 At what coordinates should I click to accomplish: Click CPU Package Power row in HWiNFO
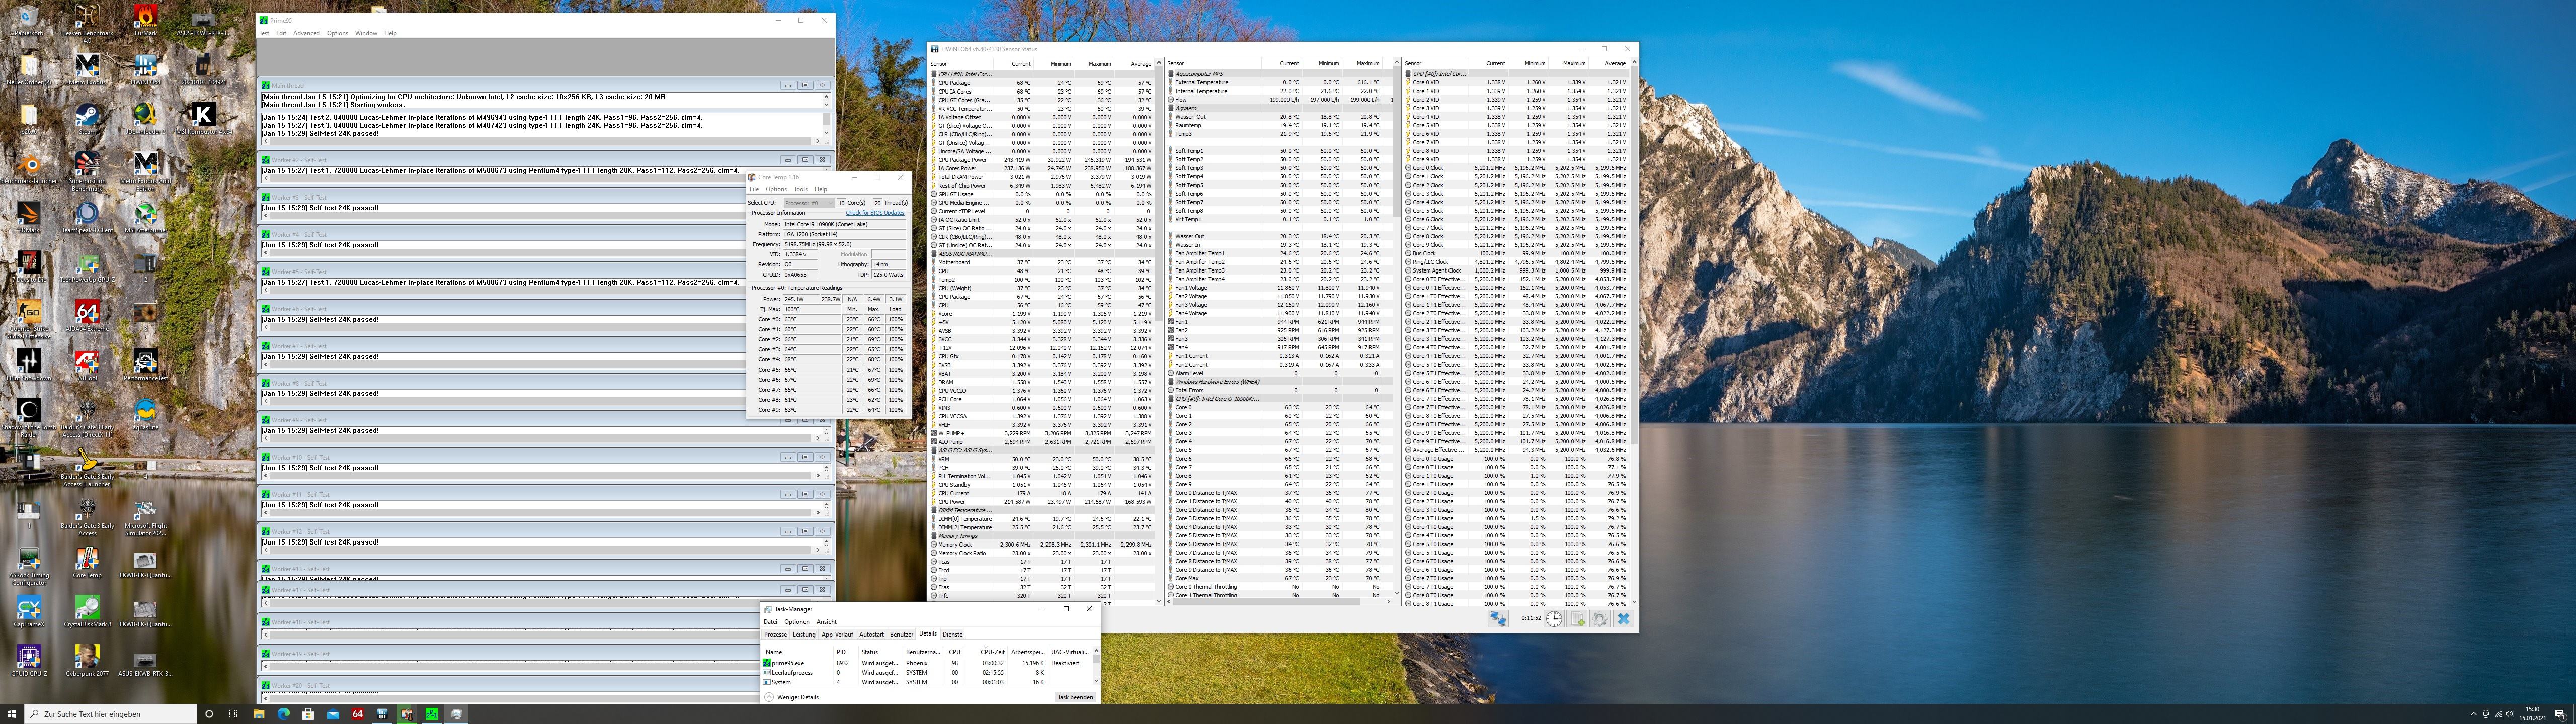tap(1043, 160)
